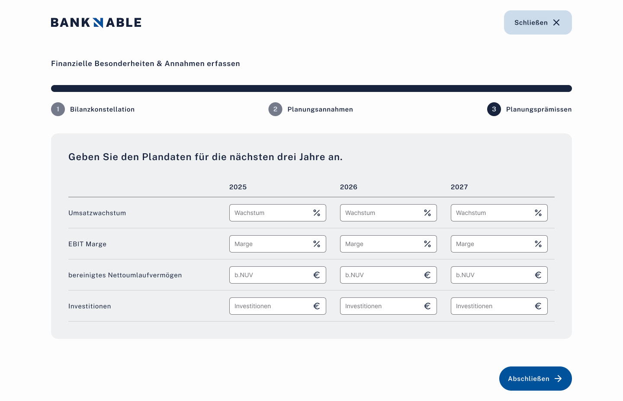Click the Banknable logo
Image resolution: width=623 pixels, height=401 pixels.
point(96,22)
